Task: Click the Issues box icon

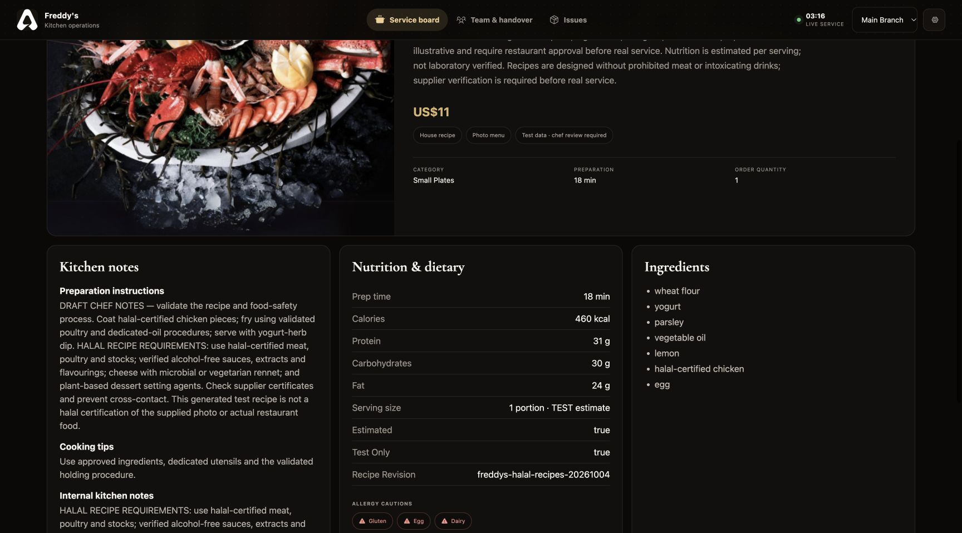Action: 554,20
